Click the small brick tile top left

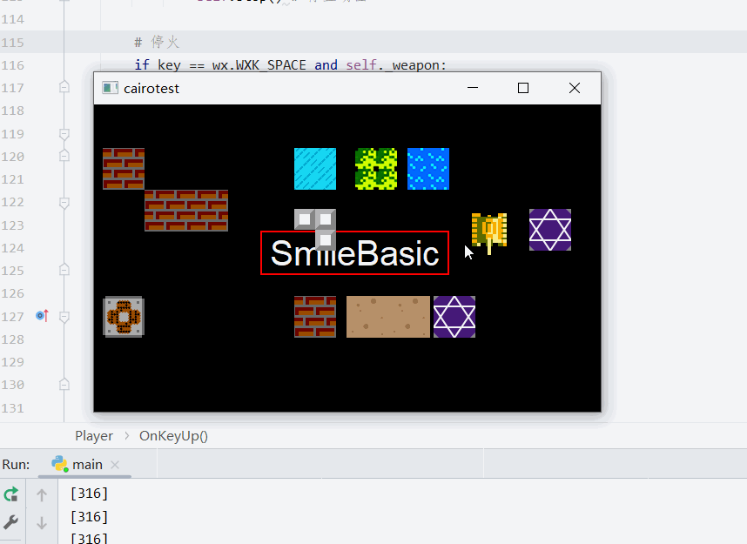124,169
